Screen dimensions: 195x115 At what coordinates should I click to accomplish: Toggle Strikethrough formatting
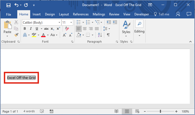pyautogui.click(x=46, y=29)
